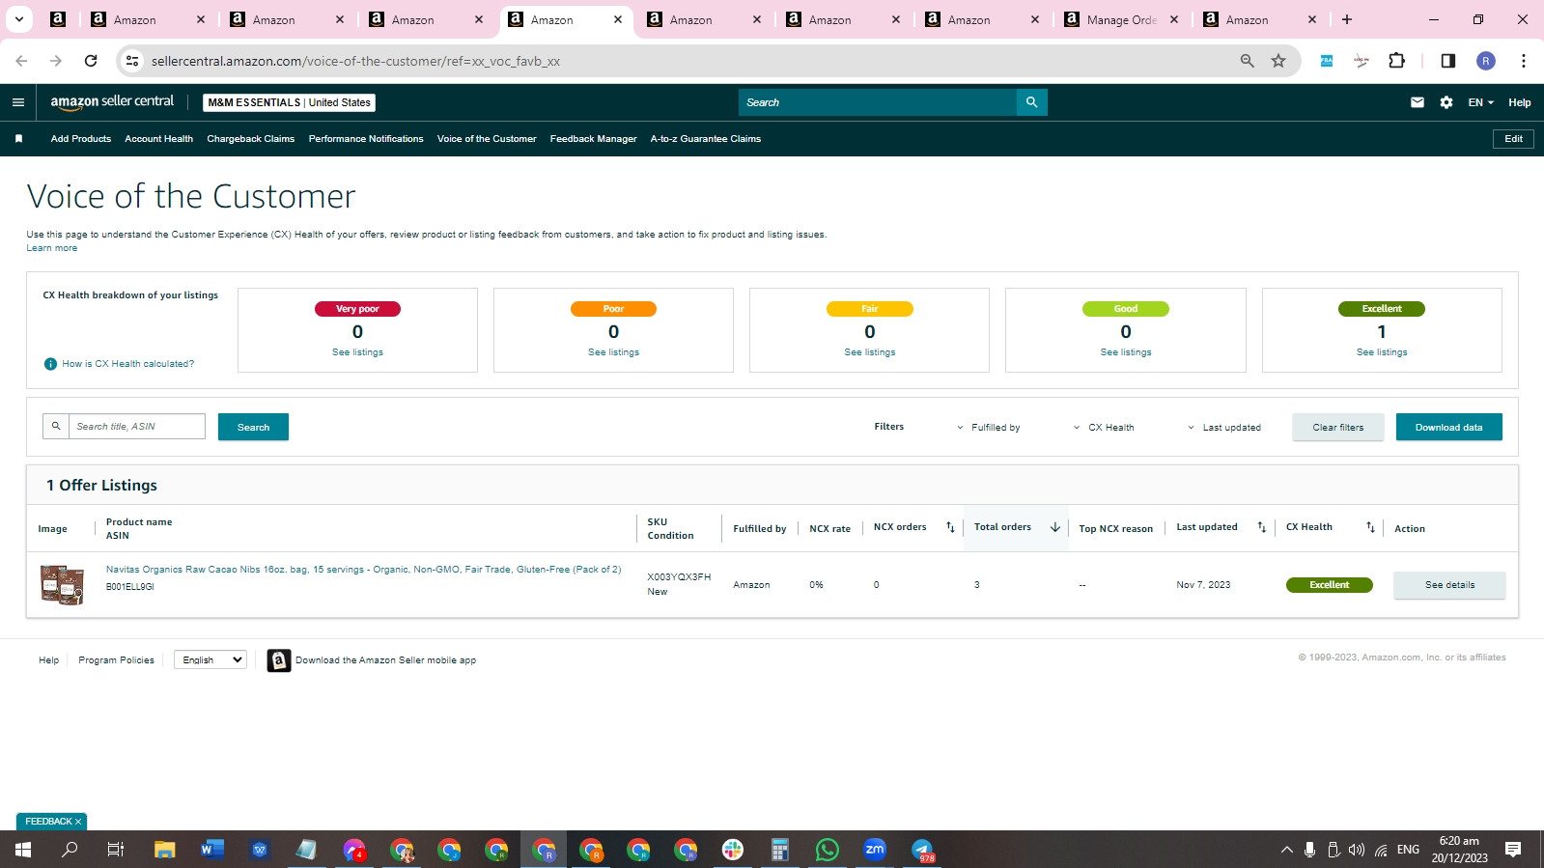
Task: Close the FEEDBACK tab at bottom left
Action: [x=78, y=822]
